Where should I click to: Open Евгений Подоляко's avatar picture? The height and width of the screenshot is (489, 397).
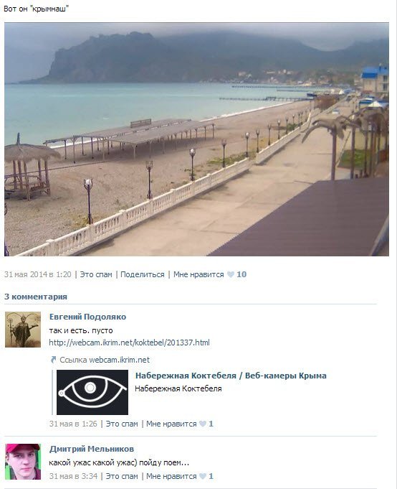coord(23,330)
